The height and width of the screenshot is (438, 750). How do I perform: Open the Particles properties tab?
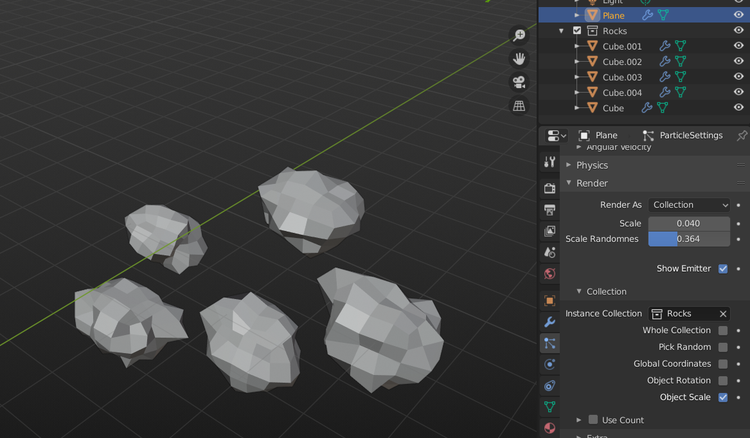tap(549, 343)
